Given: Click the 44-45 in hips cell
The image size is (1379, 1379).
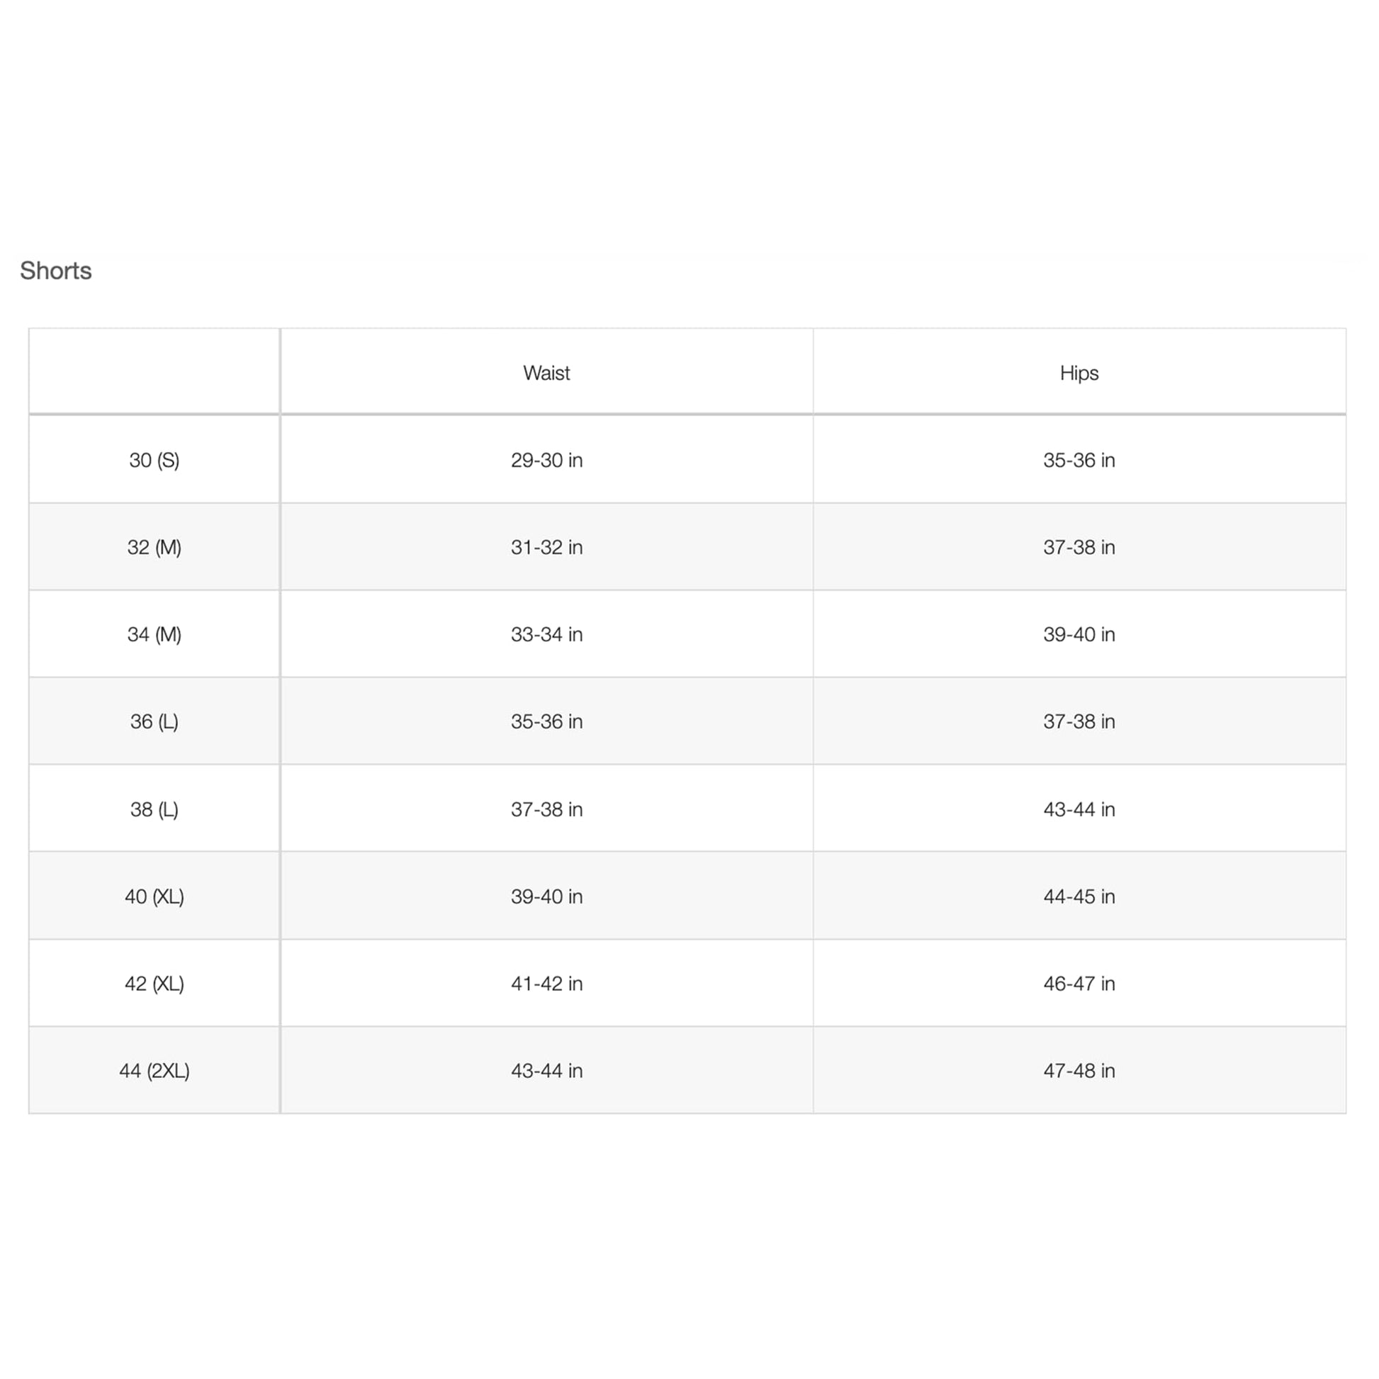Looking at the screenshot, I should pos(1079,896).
